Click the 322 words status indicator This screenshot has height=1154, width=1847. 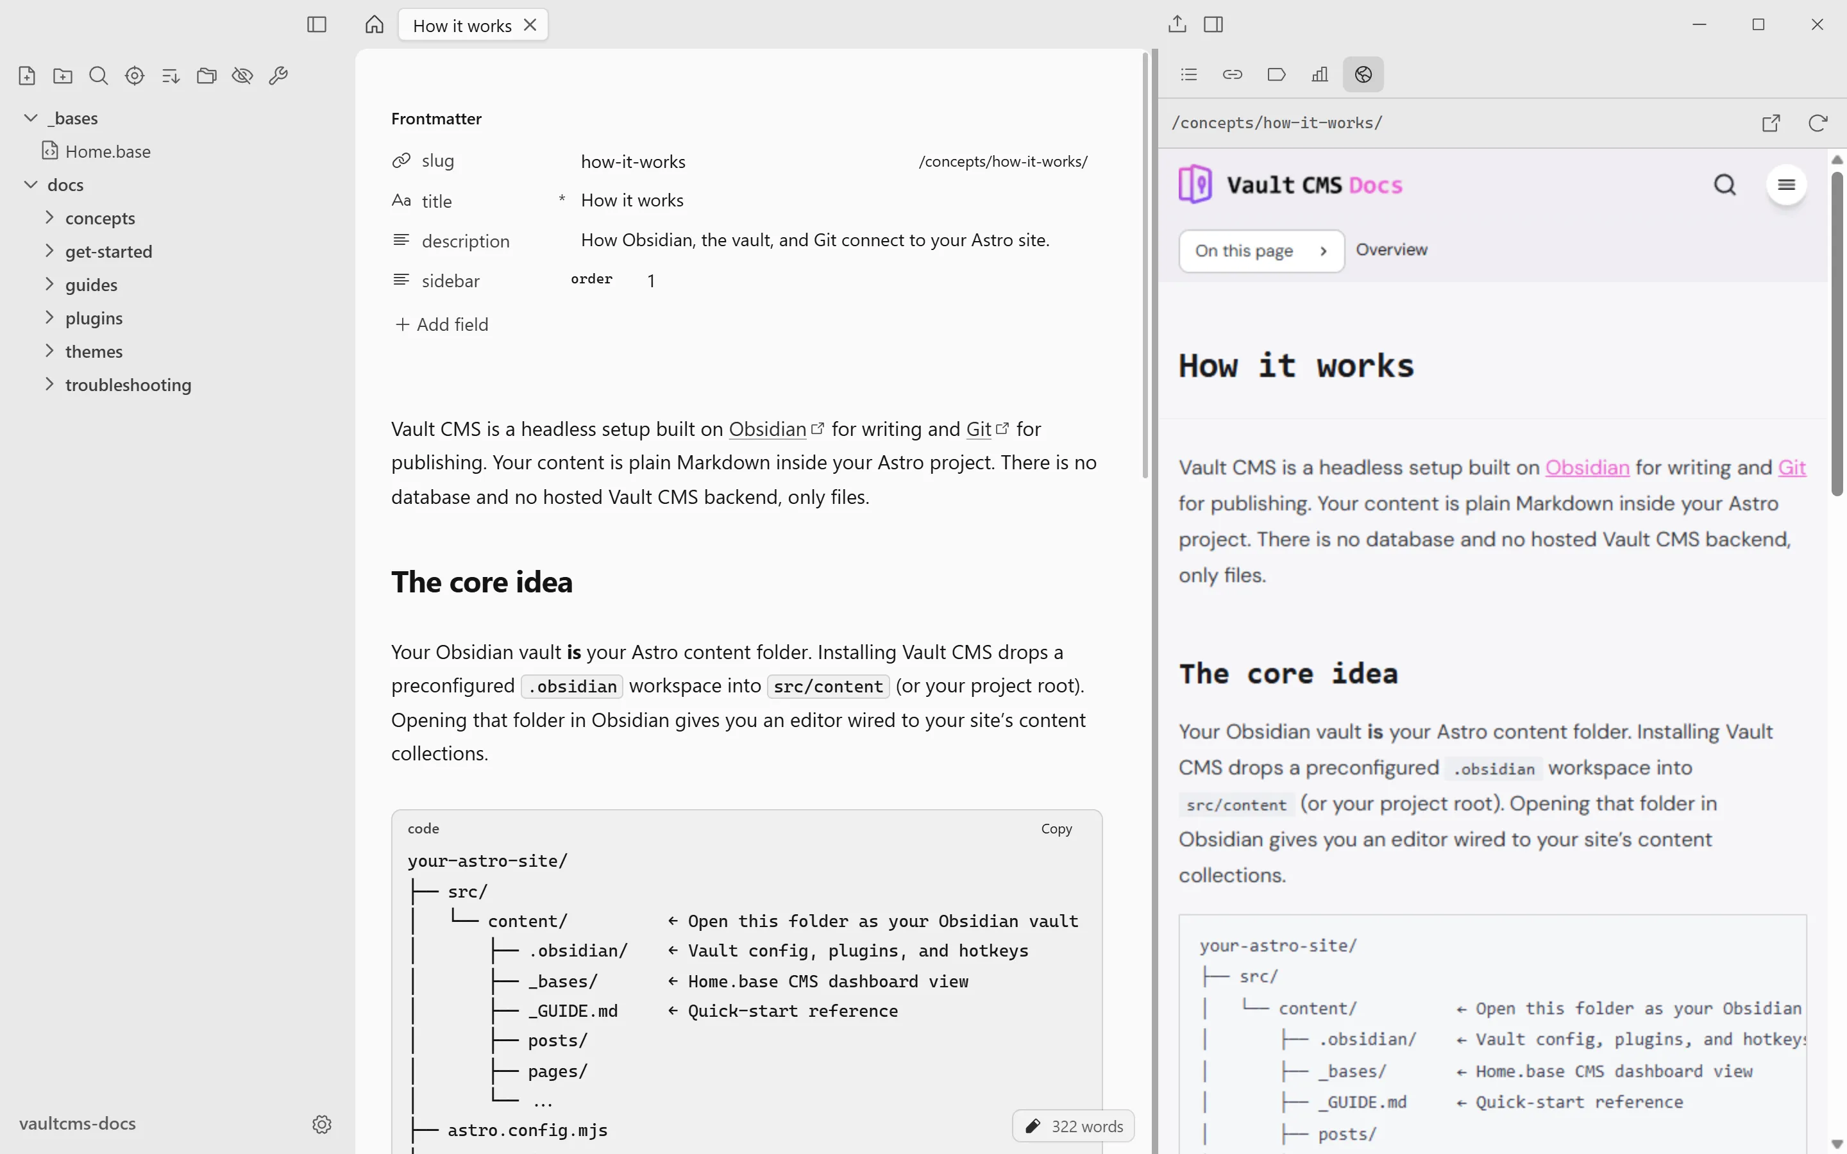tap(1074, 1126)
